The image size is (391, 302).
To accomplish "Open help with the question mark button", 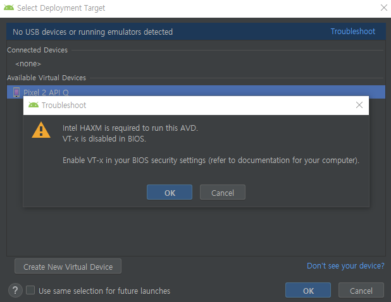I will tap(15, 290).
